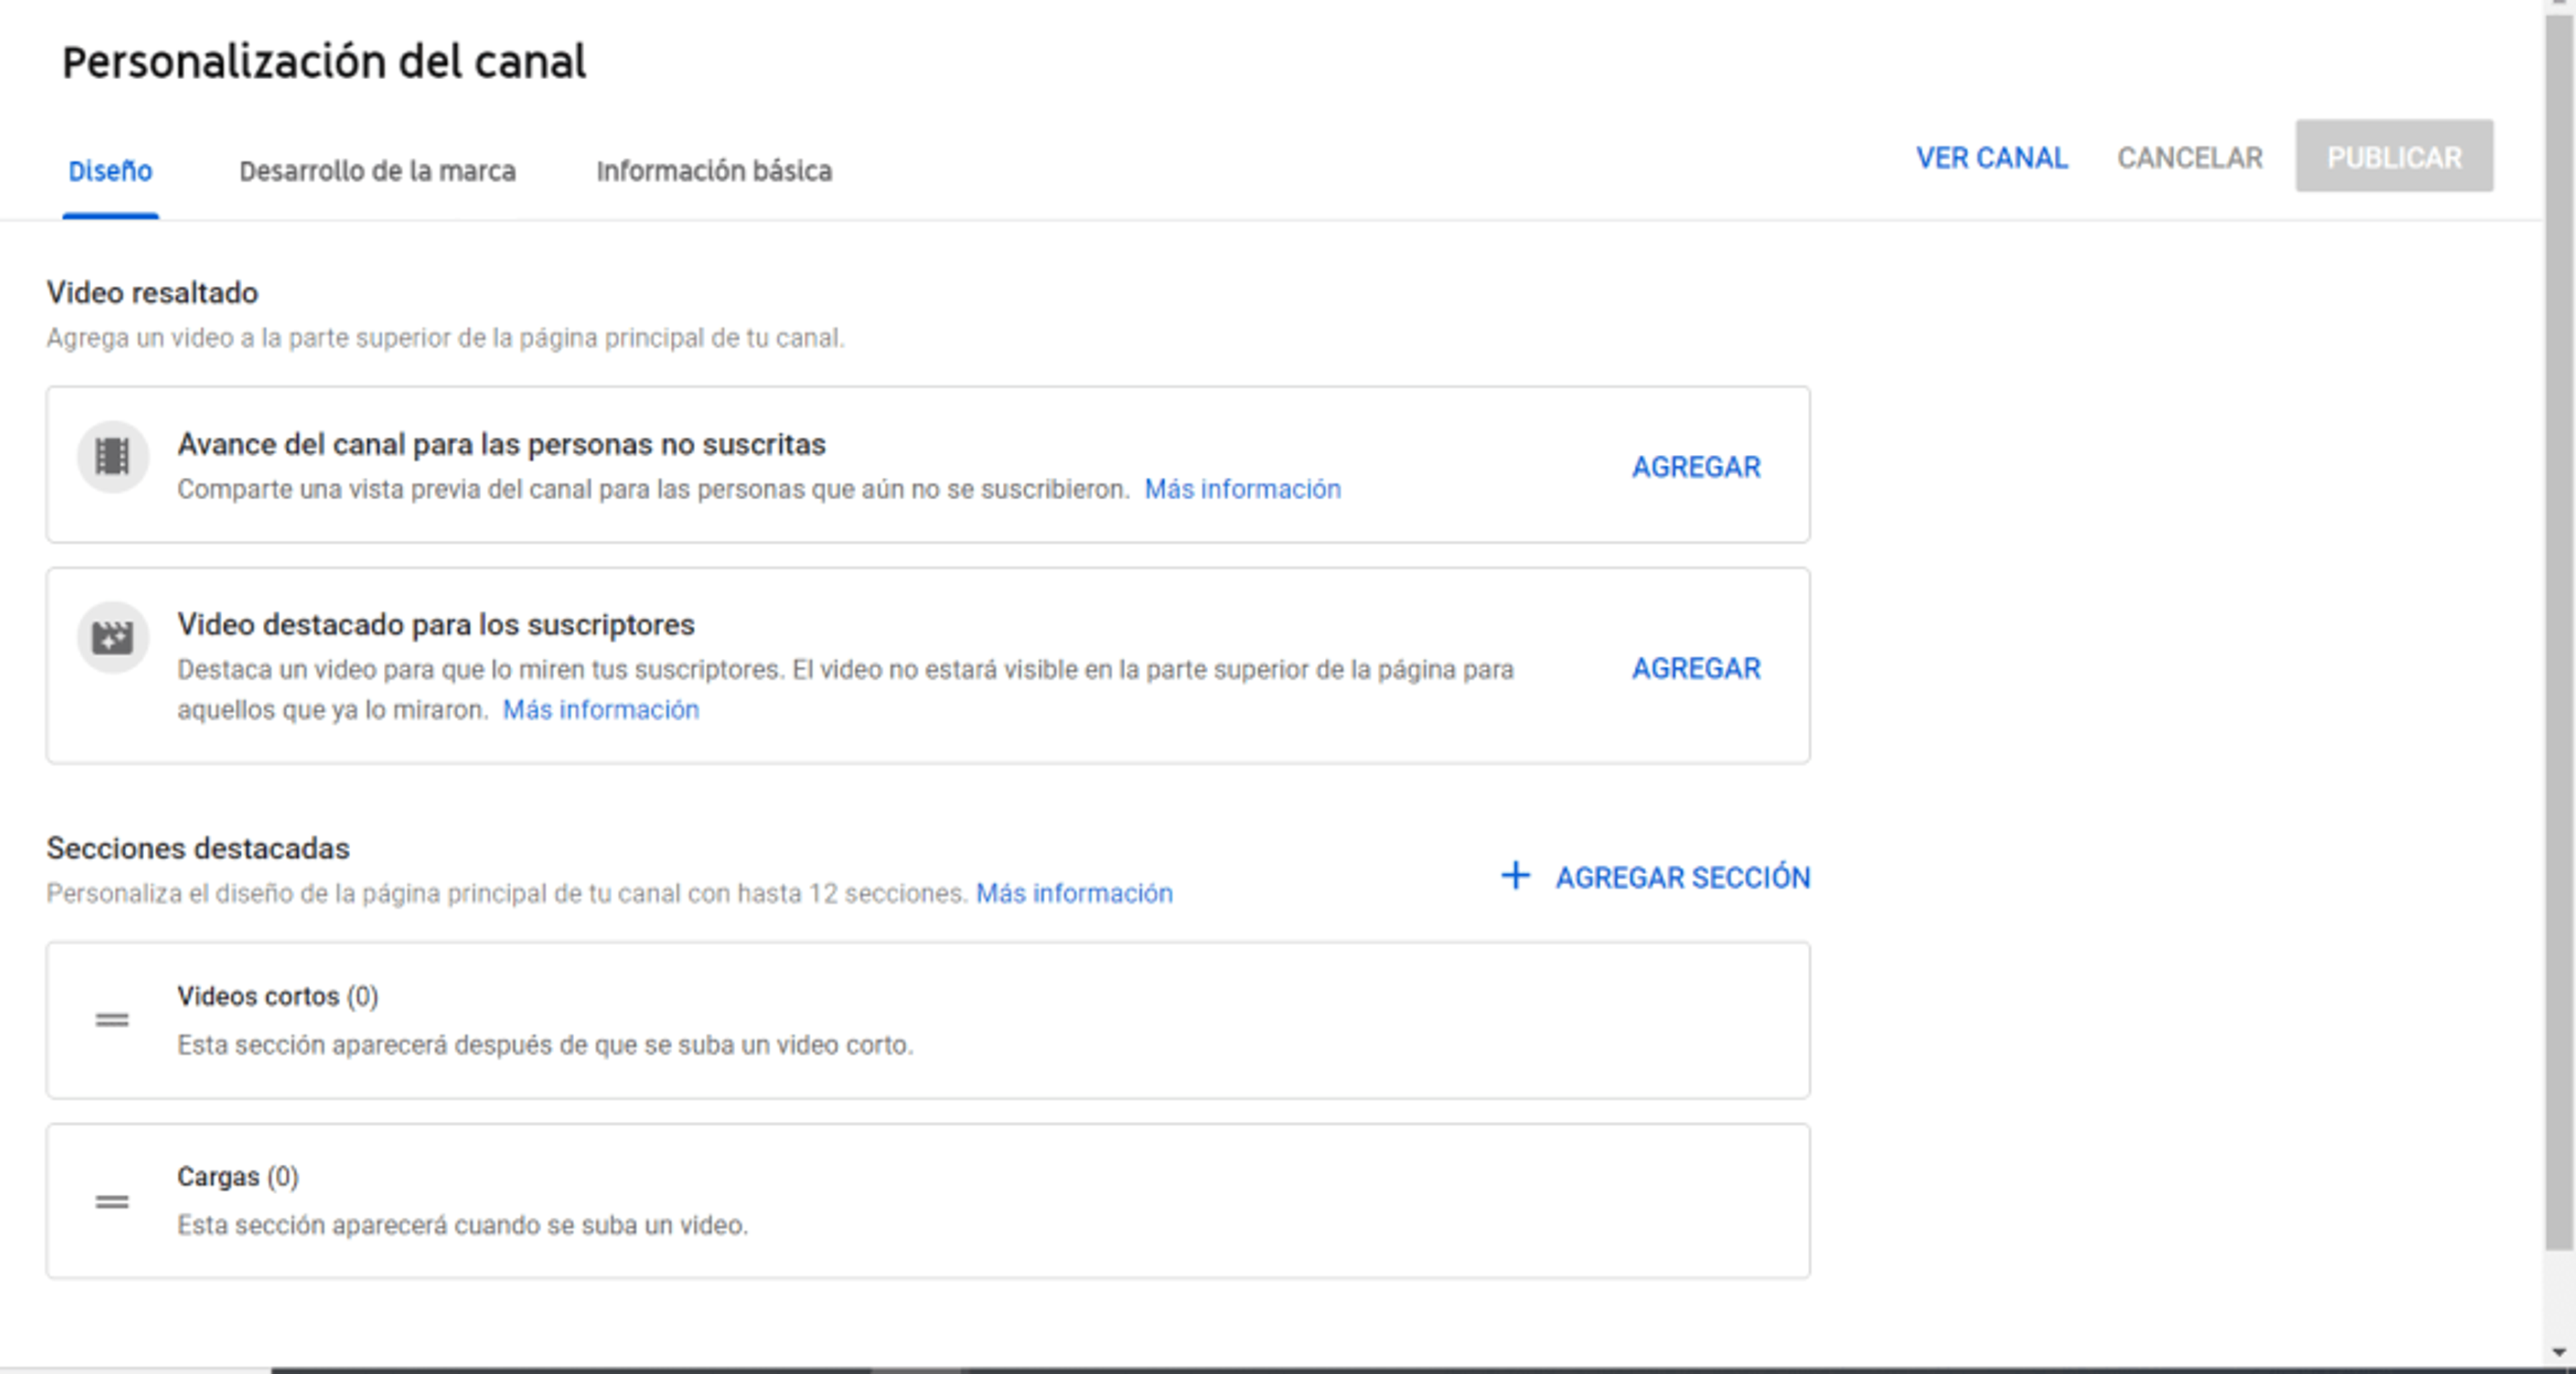The width and height of the screenshot is (2576, 1374).
Task: Click 'Esta sección aparecerá cuando se suba un video.'
Action: 462,1225
